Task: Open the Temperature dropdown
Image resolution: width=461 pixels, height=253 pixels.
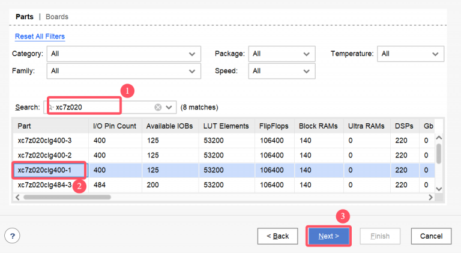Action: coord(411,53)
